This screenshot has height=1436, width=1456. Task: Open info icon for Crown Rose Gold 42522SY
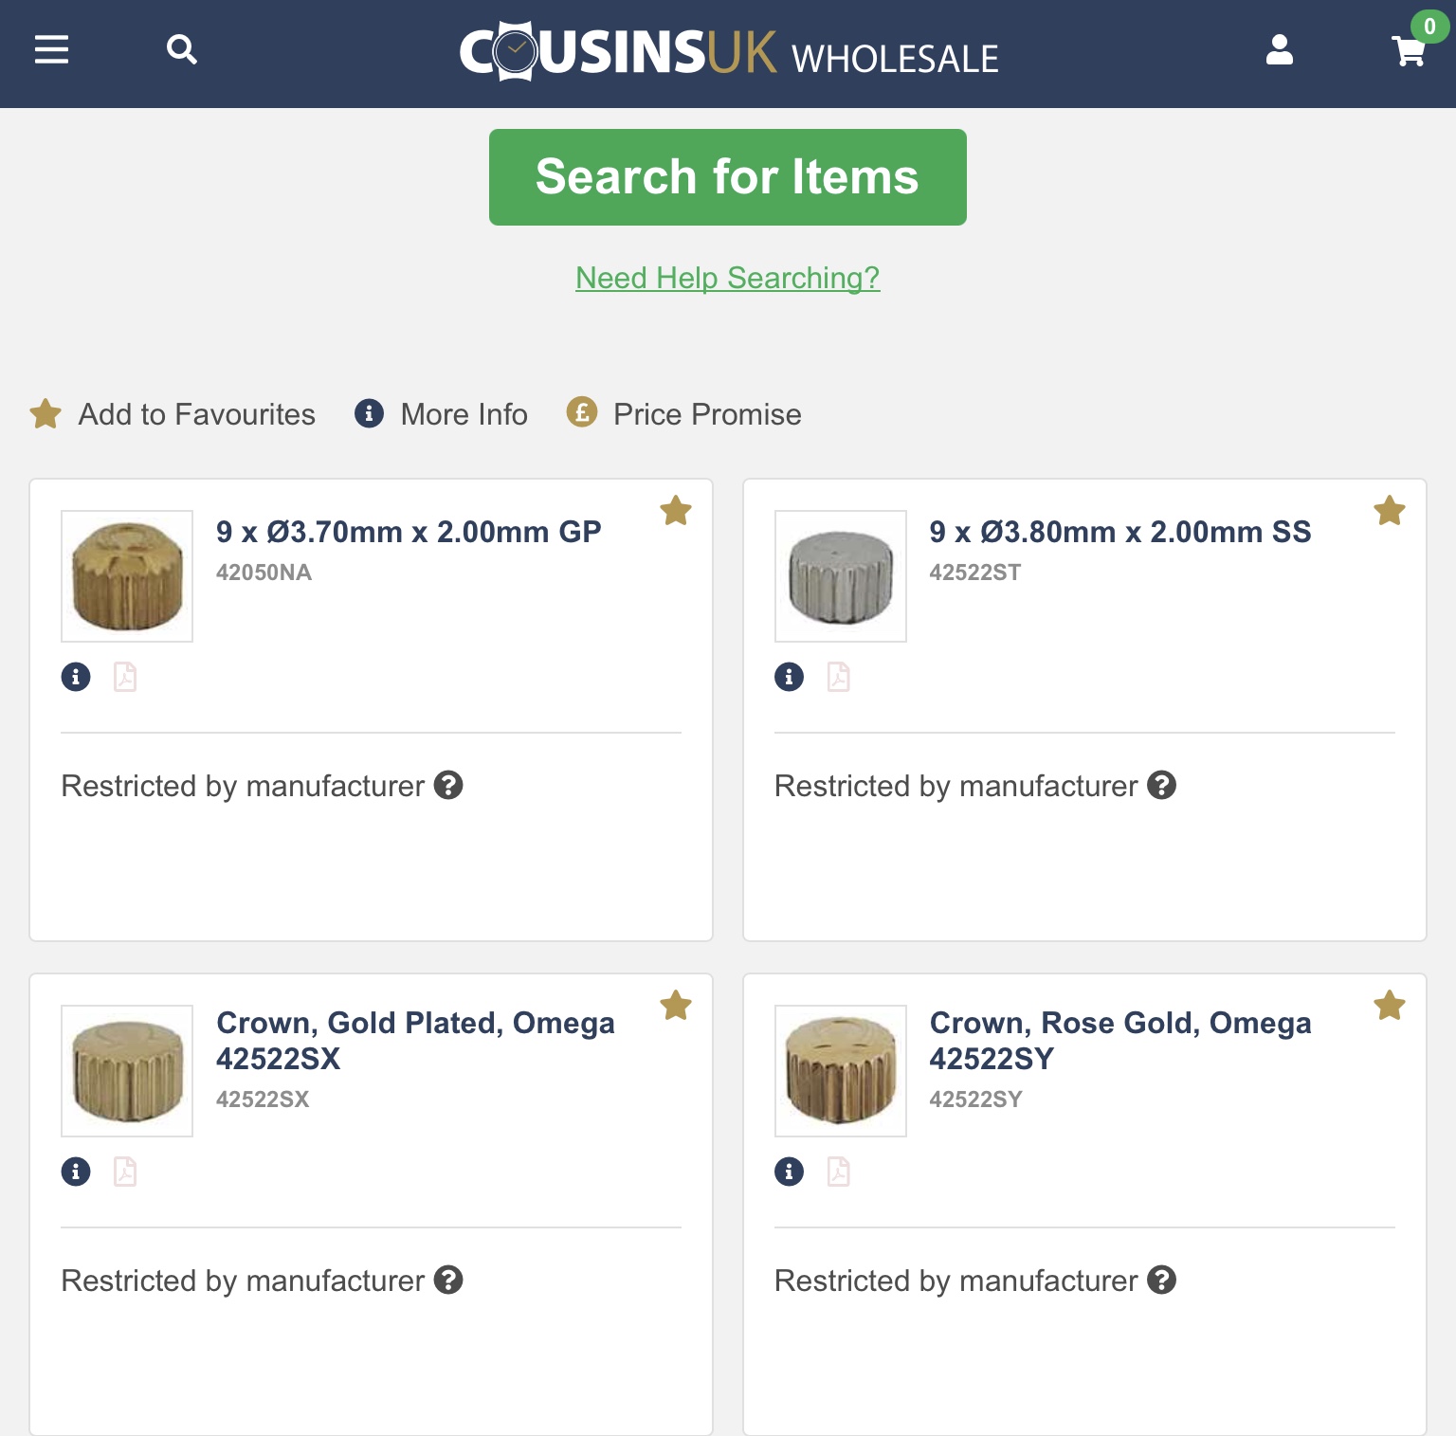[x=789, y=1172]
